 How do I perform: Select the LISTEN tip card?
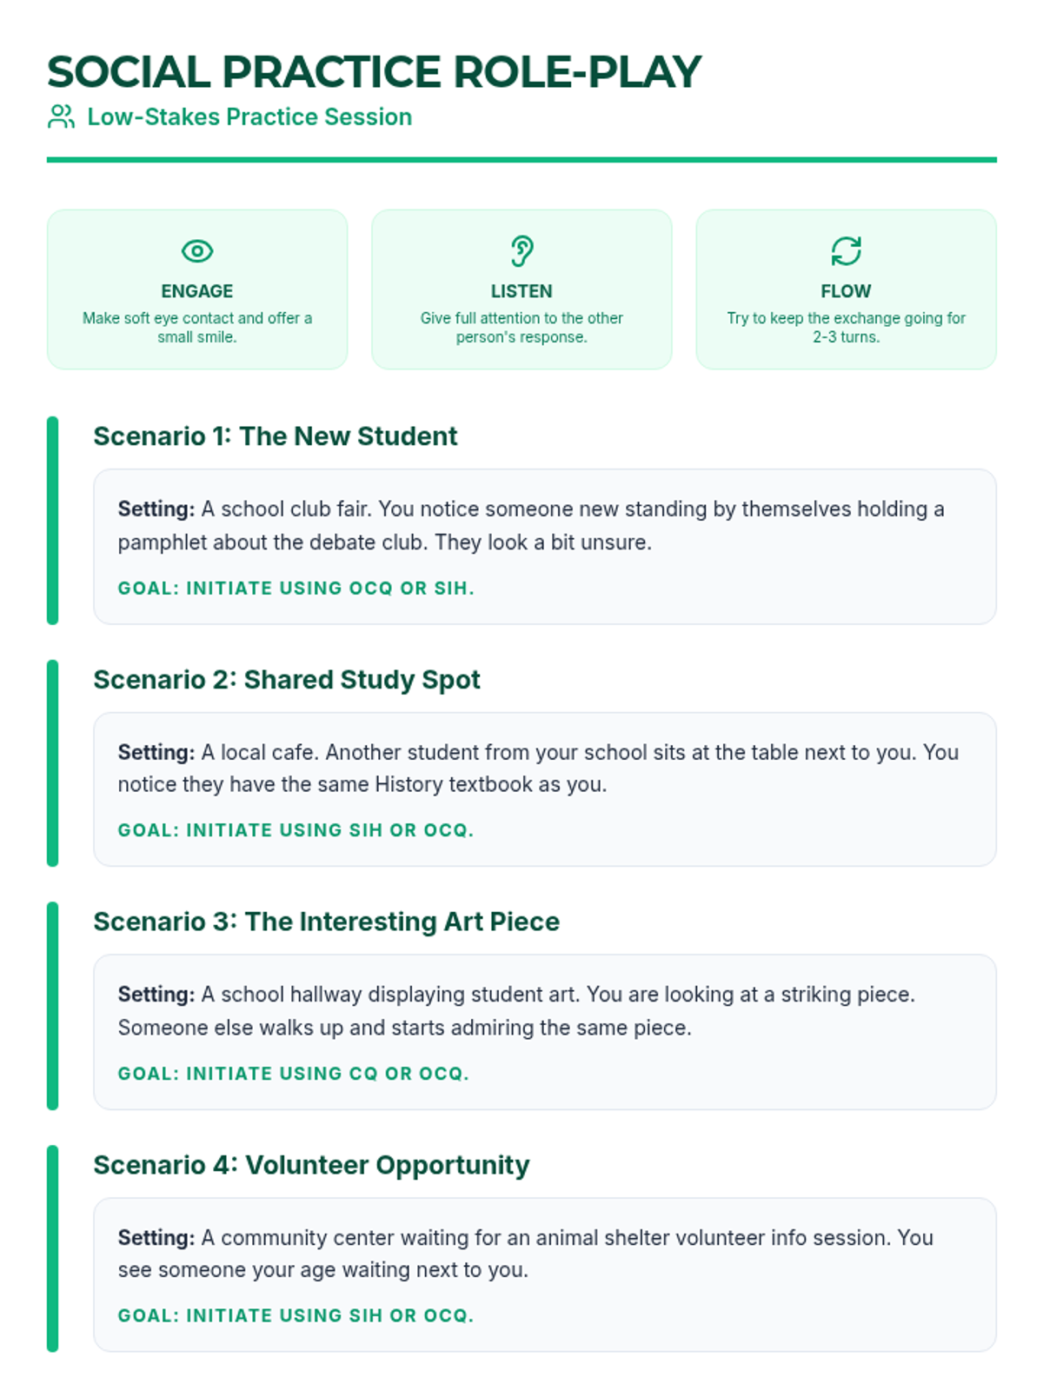point(521,290)
